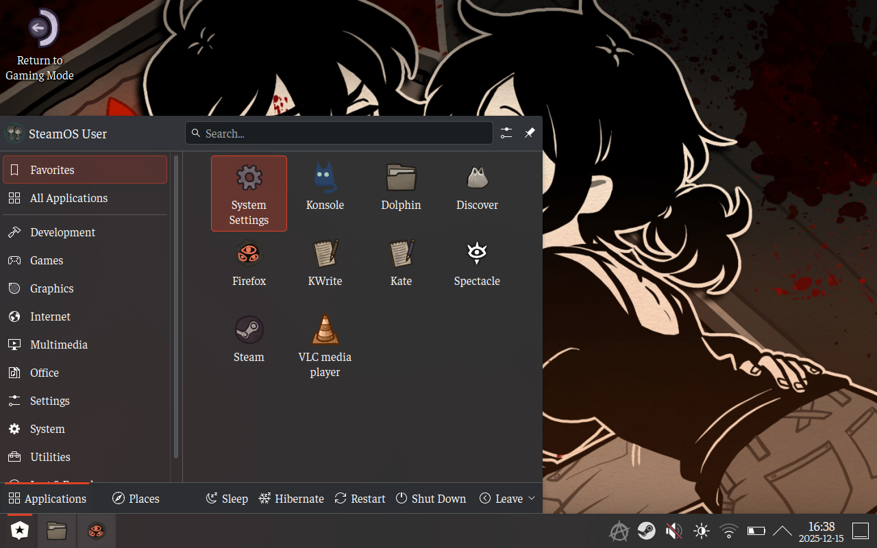
Task: Click the Restart button
Action: pos(360,499)
